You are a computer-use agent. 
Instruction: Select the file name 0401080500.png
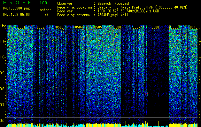(x=16, y=8)
